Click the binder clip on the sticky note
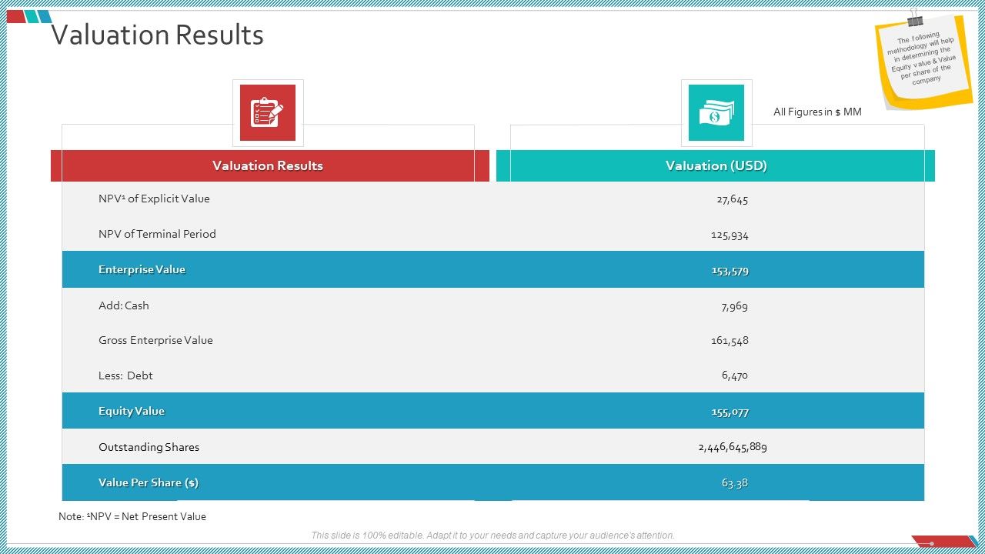985x554 pixels. coord(916,18)
